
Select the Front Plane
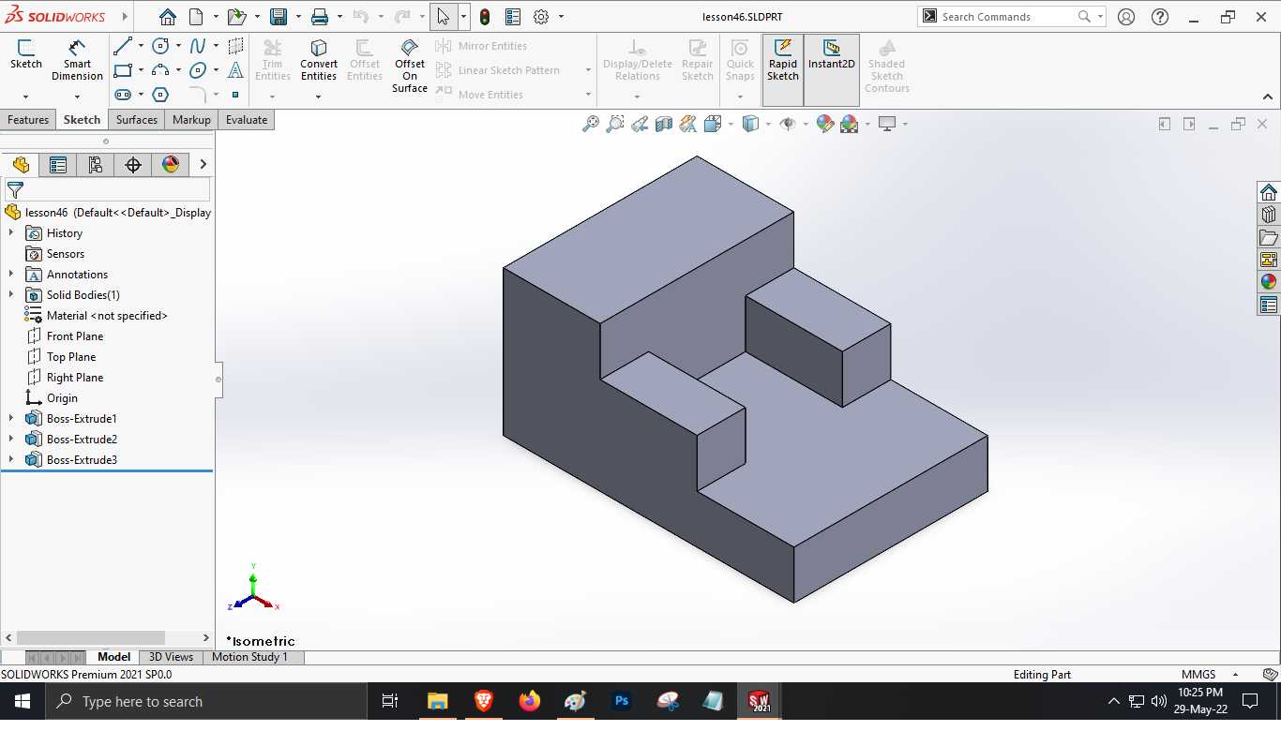75,336
